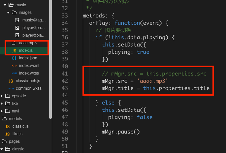
Task: Click the classic folder icon
Action: tap(8, 149)
